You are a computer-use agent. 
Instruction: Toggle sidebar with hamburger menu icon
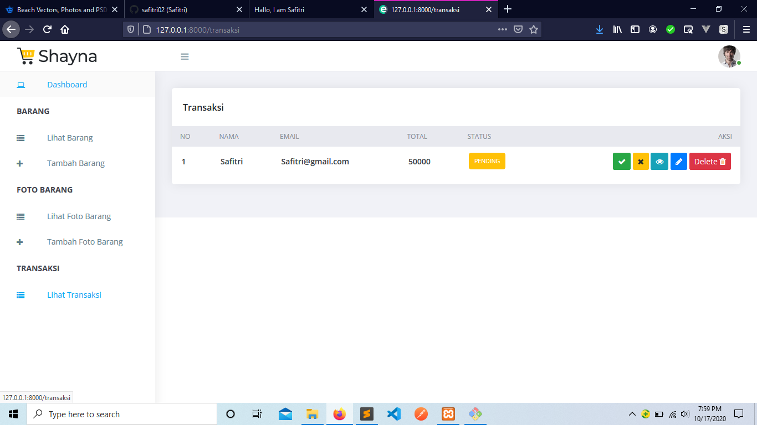(185, 56)
